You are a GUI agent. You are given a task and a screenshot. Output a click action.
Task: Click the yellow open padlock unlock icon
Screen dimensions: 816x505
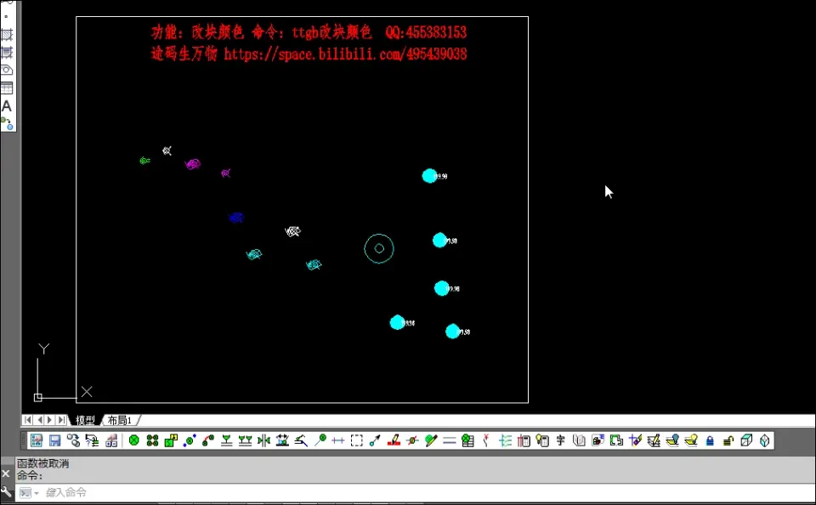click(x=728, y=441)
